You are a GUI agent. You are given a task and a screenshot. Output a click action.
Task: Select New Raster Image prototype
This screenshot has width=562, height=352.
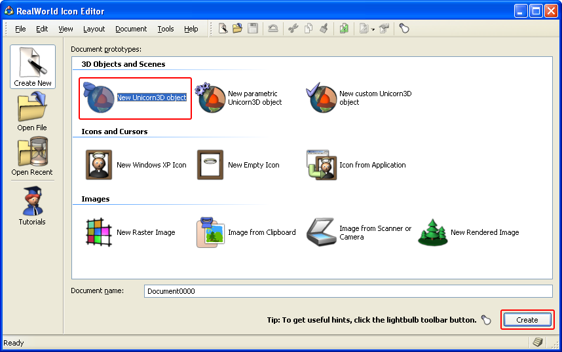click(x=130, y=232)
